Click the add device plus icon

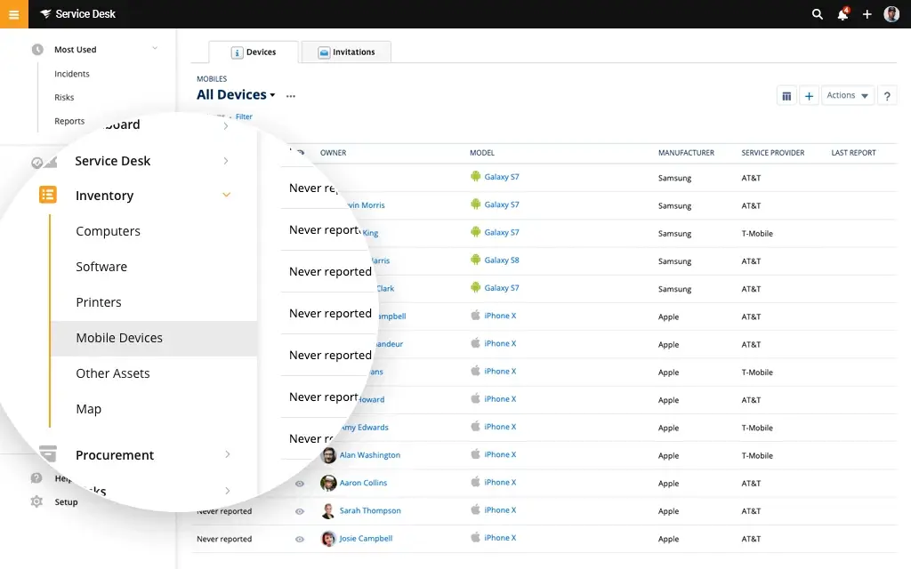coord(810,95)
